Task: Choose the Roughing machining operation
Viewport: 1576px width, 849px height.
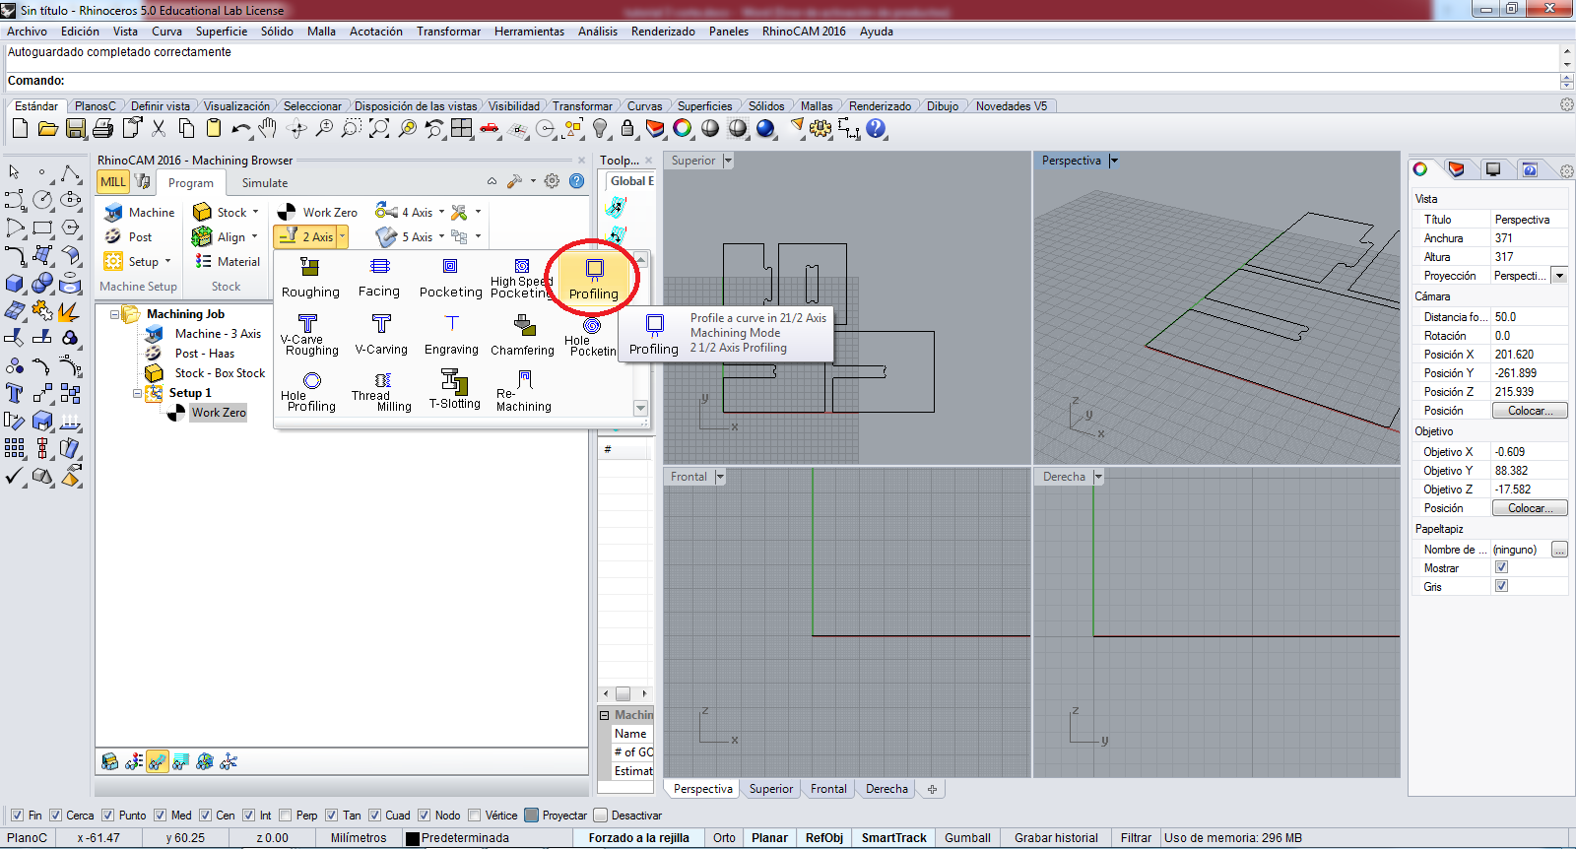Action: pos(310,279)
